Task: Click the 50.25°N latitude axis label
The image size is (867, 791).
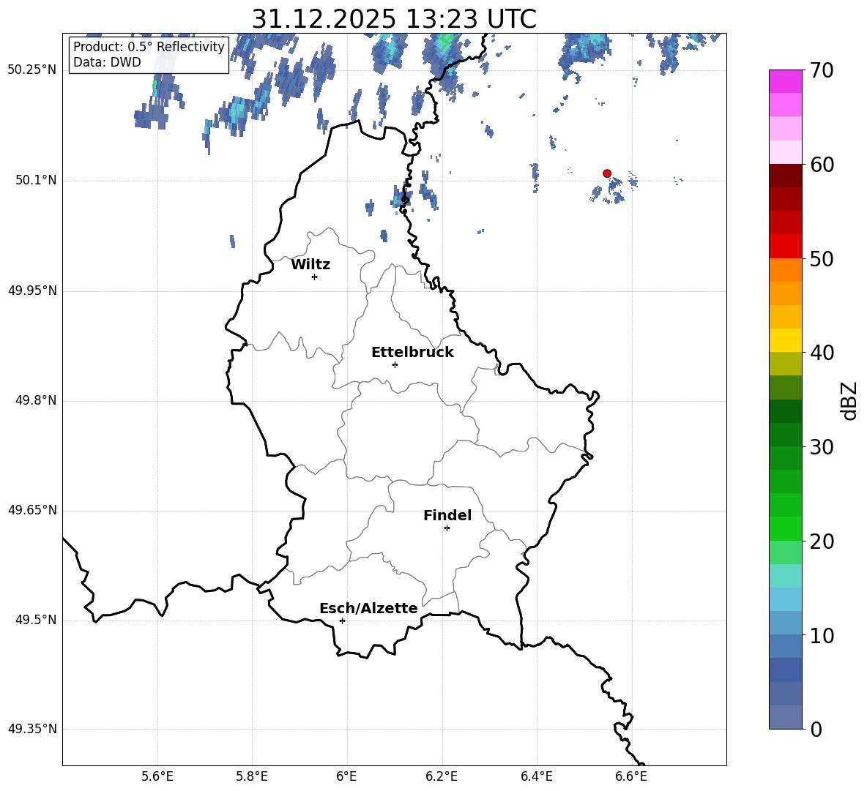Action: coord(32,70)
